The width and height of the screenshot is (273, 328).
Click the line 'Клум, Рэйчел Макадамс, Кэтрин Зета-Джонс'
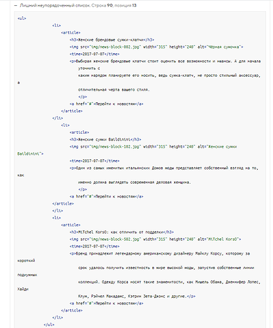tap(136, 296)
